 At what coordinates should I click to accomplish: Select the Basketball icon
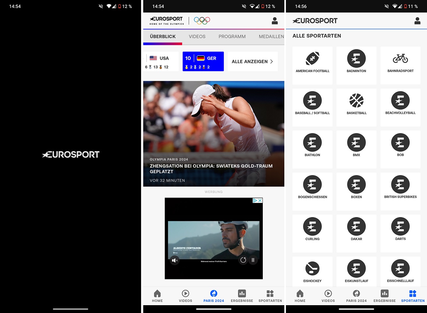click(356, 100)
